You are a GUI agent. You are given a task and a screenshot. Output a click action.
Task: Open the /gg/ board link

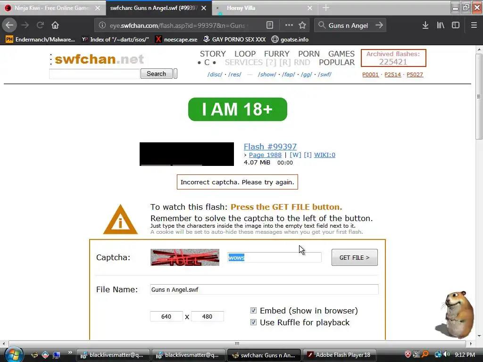click(x=307, y=74)
